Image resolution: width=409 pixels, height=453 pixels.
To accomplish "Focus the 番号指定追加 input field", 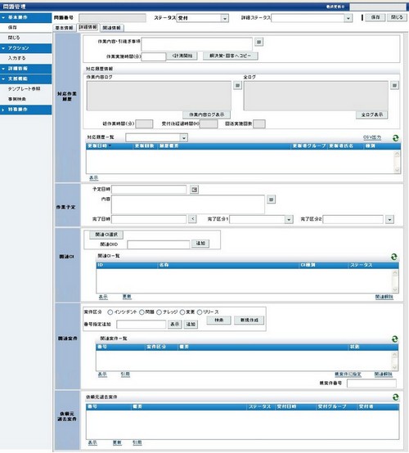I will [142, 325].
